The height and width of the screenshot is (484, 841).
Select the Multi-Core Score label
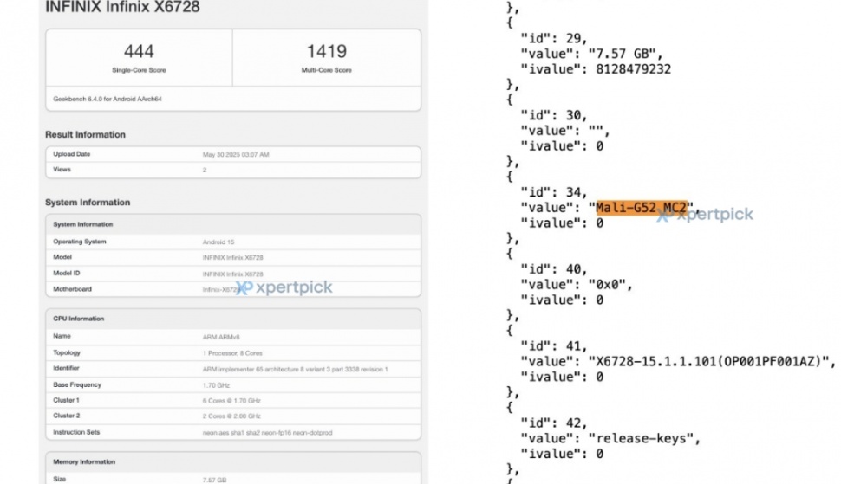click(x=327, y=70)
